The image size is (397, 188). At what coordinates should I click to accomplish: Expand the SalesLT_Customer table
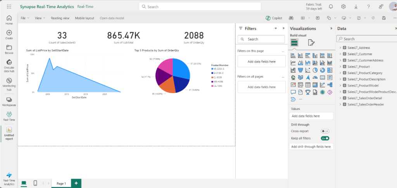340,54
